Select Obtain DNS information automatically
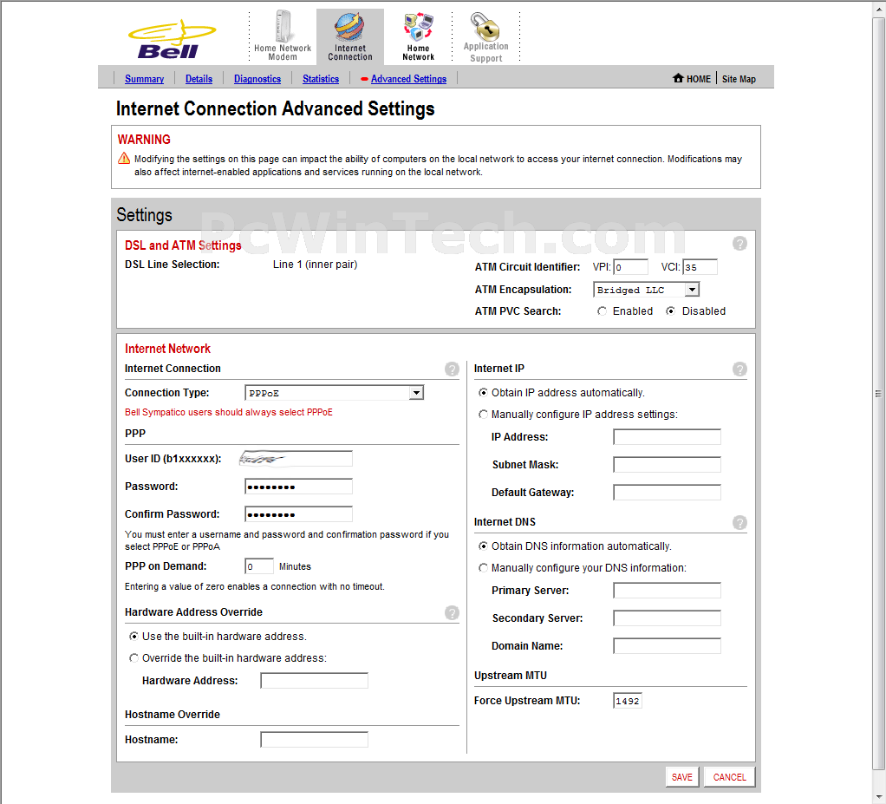The image size is (886, 804). (x=483, y=546)
